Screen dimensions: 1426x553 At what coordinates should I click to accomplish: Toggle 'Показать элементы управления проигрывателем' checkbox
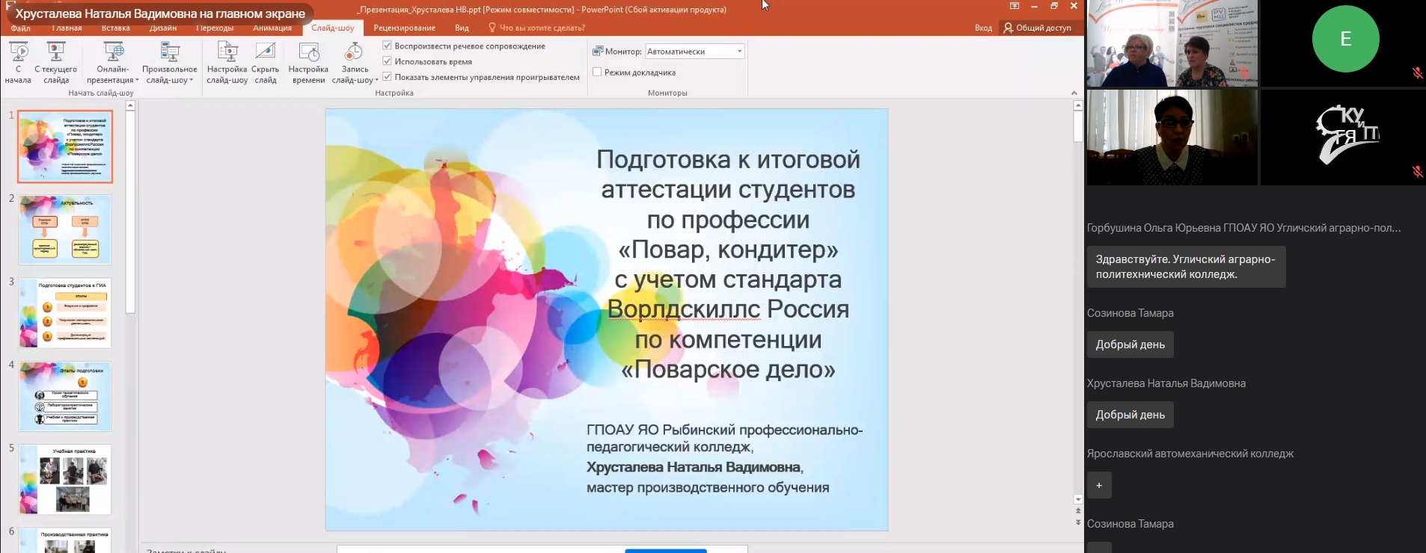387,77
